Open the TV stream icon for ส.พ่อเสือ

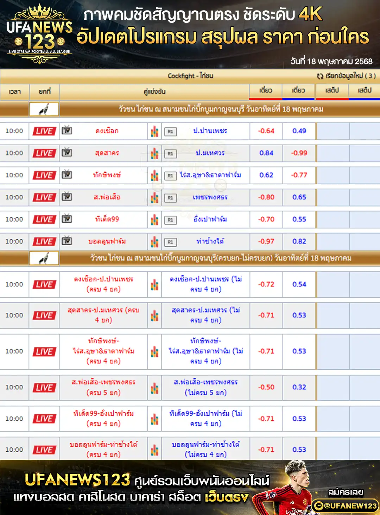pyautogui.click(x=67, y=197)
